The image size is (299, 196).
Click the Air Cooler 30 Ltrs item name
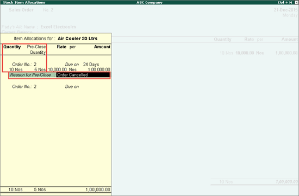(x=77, y=39)
